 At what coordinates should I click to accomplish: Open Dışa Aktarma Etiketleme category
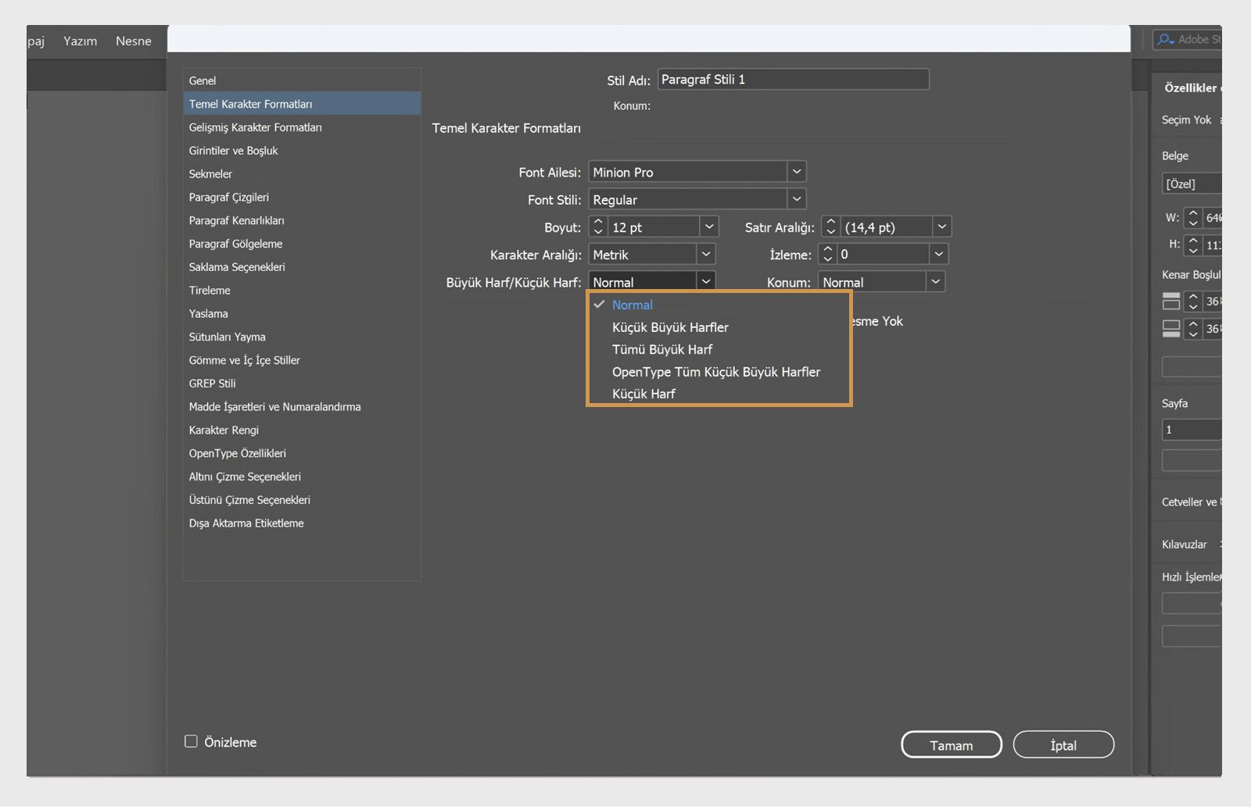(x=302, y=523)
